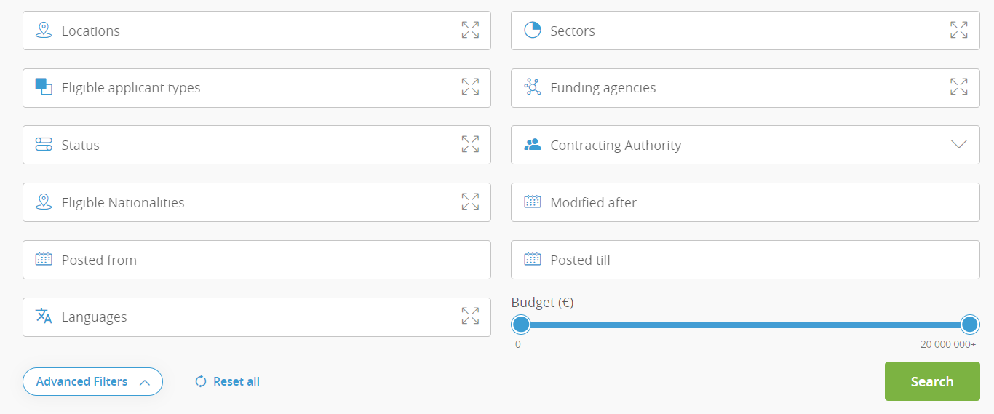Click the Sectors pie chart icon

coord(533,30)
